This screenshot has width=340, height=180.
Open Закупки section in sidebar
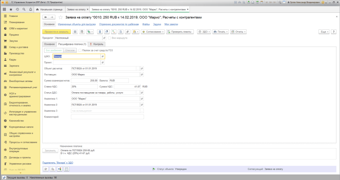point(13,41)
